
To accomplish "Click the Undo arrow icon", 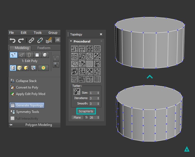I will (x=12, y=40).
